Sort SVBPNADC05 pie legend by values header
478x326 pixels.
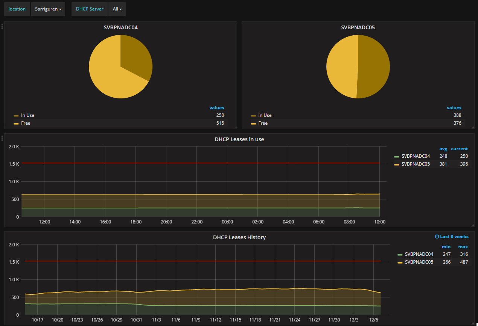tap(454, 108)
